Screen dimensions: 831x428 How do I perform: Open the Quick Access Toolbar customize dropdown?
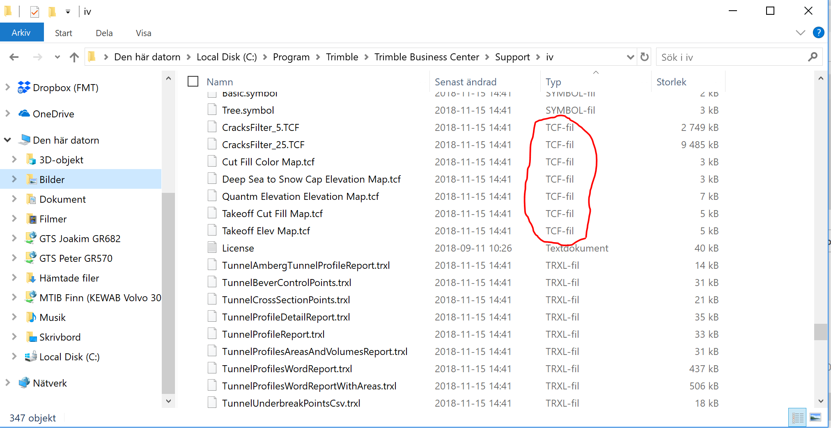pyautogui.click(x=68, y=12)
